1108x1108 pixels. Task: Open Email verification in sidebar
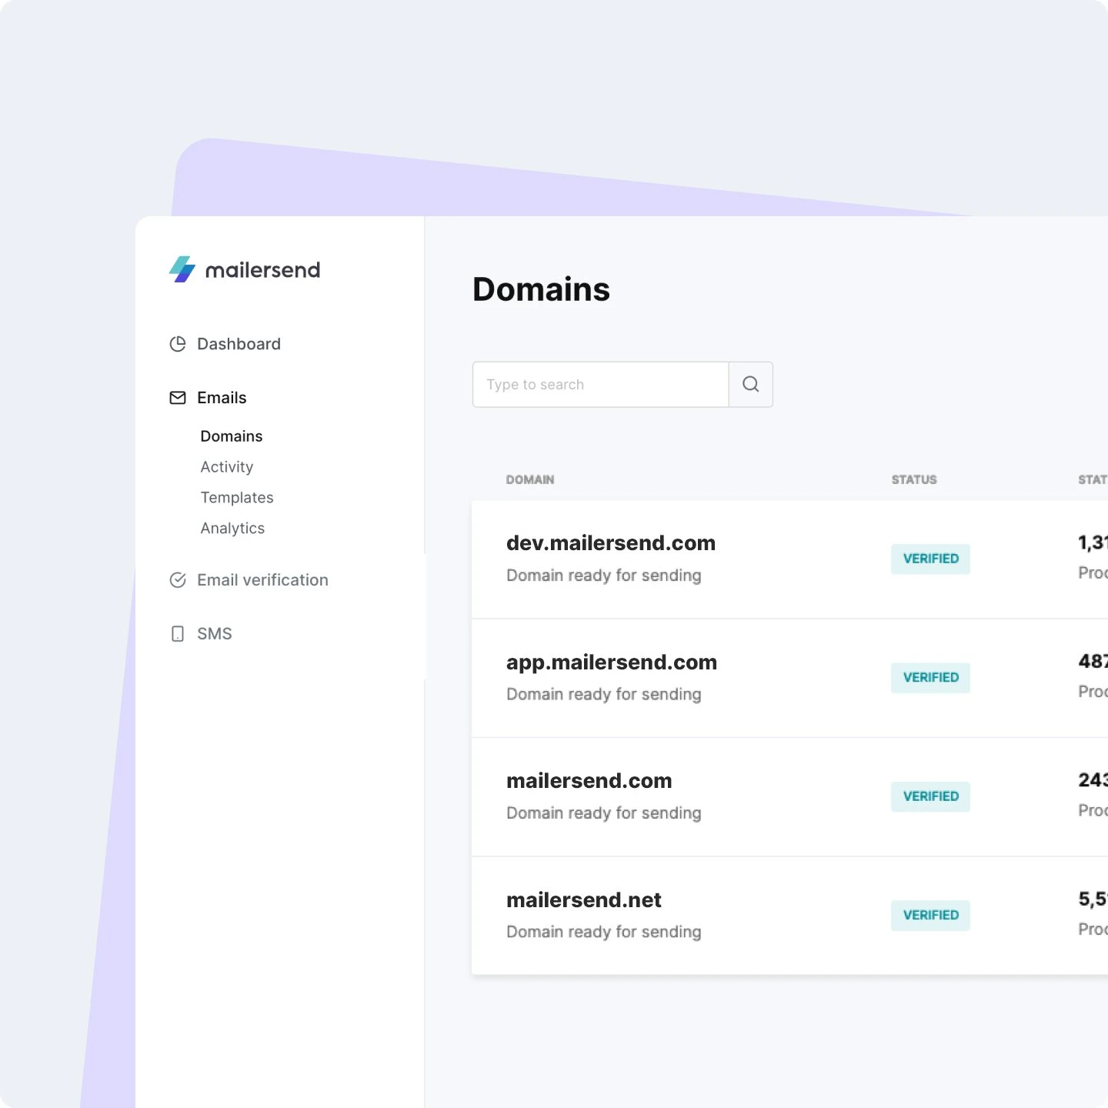tap(262, 580)
